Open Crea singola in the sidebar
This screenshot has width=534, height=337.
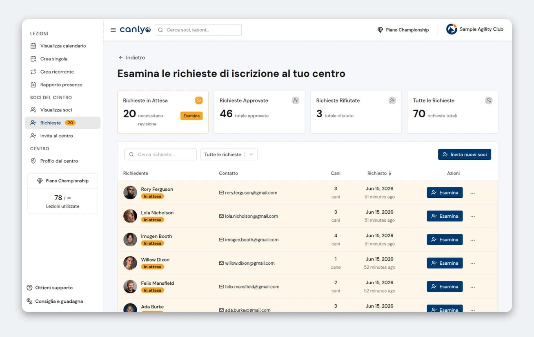63,59
